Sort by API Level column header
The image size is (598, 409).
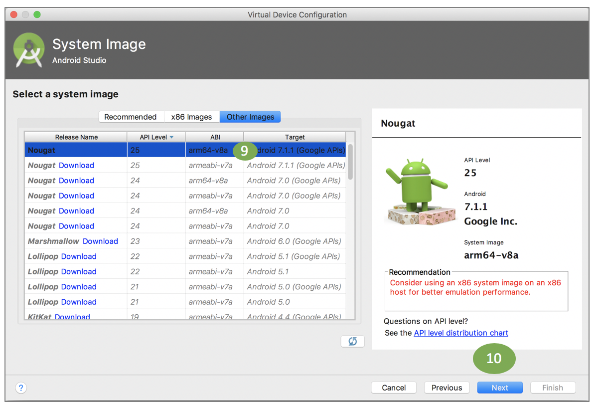click(156, 137)
